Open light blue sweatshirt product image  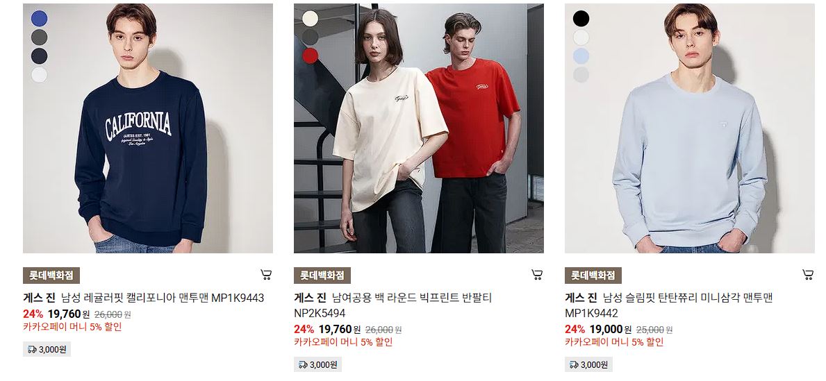click(690, 128)
